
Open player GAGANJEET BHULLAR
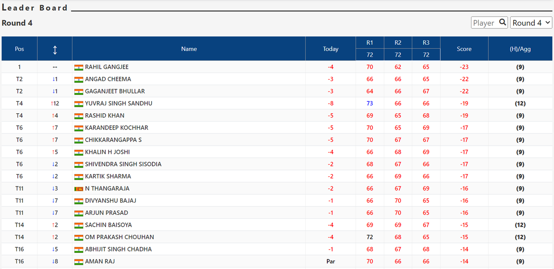[115, 92]
